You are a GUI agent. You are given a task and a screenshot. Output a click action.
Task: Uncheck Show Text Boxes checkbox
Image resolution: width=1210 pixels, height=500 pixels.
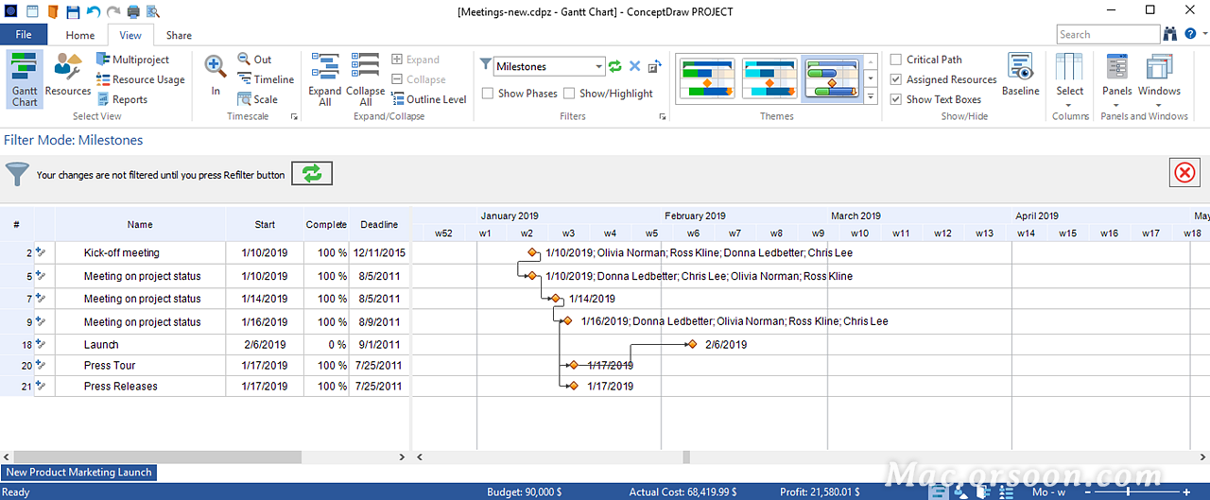tap(896, 99)
